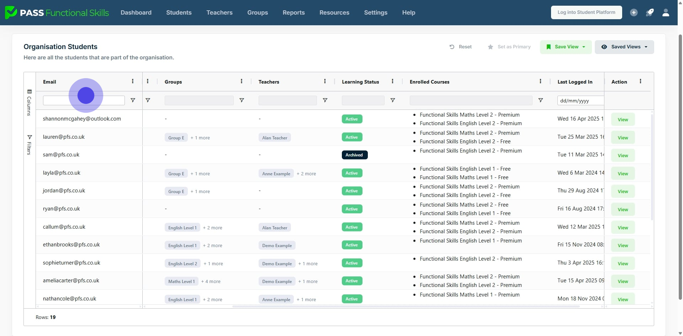Click the plus circle icon in header
The height and width of the screenshot is (336, 683).
(634, 12)
